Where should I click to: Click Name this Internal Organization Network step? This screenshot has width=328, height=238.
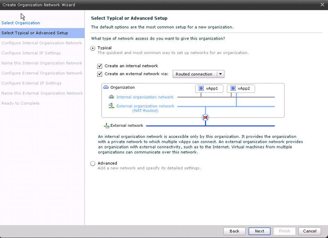point(42,63)
